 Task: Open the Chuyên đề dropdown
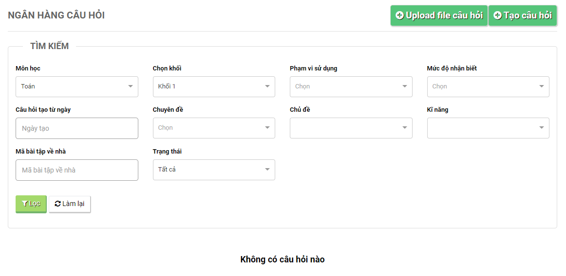(213, 128)
